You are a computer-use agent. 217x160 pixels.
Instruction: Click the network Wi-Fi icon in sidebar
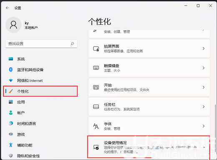point(11,81)
